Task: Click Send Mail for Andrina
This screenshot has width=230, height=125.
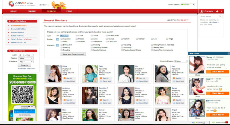Action: pyautogui.click(x=69, y=103)
